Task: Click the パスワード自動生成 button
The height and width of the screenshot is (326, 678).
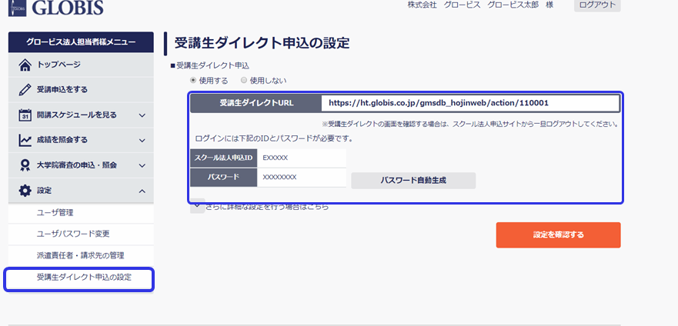Action: click(413, 181)
